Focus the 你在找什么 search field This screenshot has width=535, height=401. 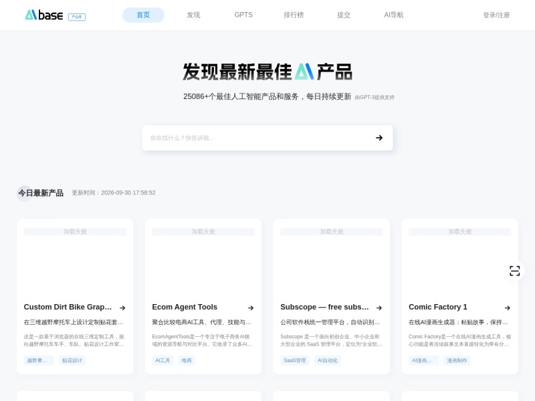coord(267,138)
